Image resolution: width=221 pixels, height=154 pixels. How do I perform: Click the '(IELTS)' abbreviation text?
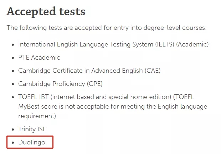165,44
